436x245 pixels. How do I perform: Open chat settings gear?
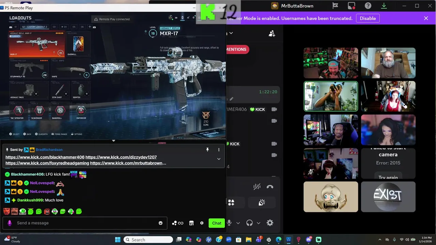point(202,223)
